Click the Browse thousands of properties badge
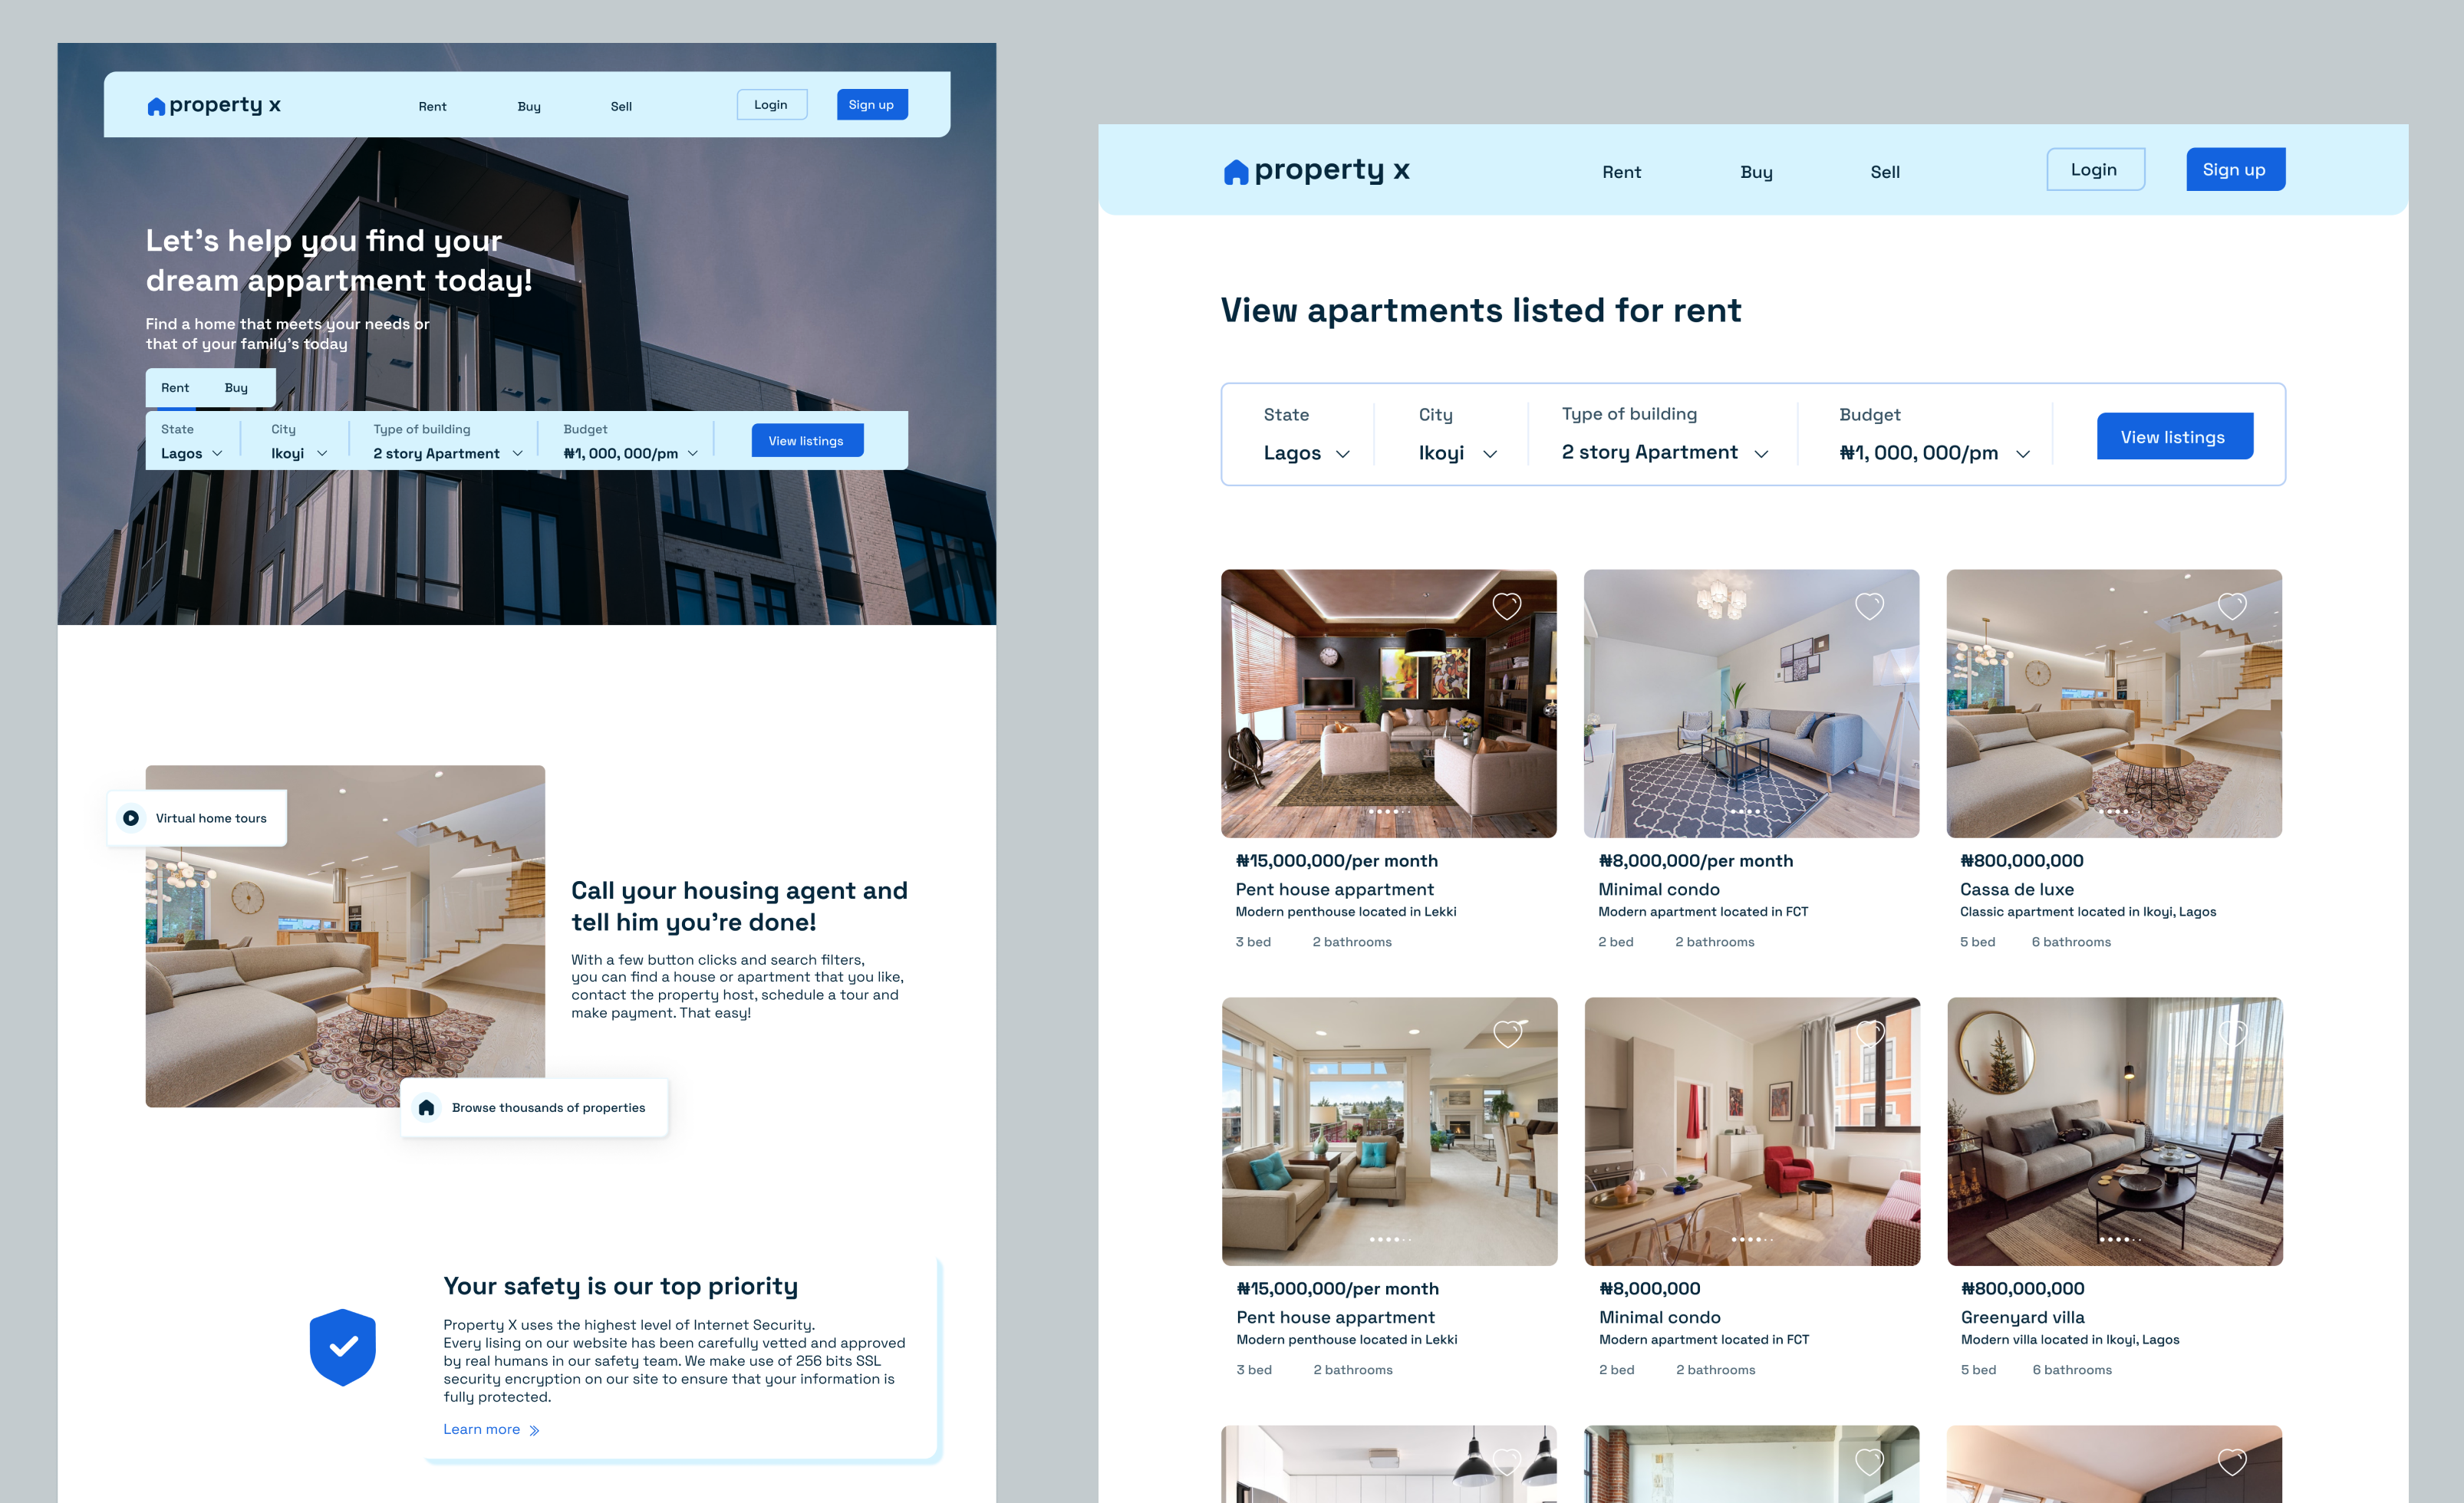Viewport: 2464px width, 1503px height. (534, 1107)
